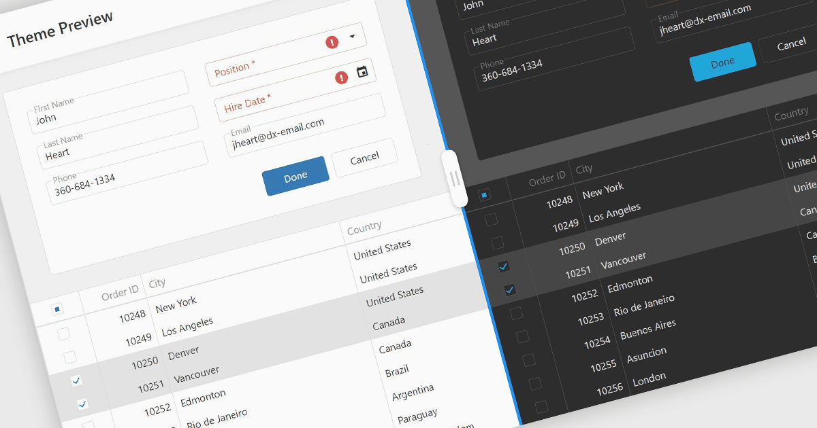Select Los Angeles cell in light grid
Viewport: 817px width, 428px height.
187,326
